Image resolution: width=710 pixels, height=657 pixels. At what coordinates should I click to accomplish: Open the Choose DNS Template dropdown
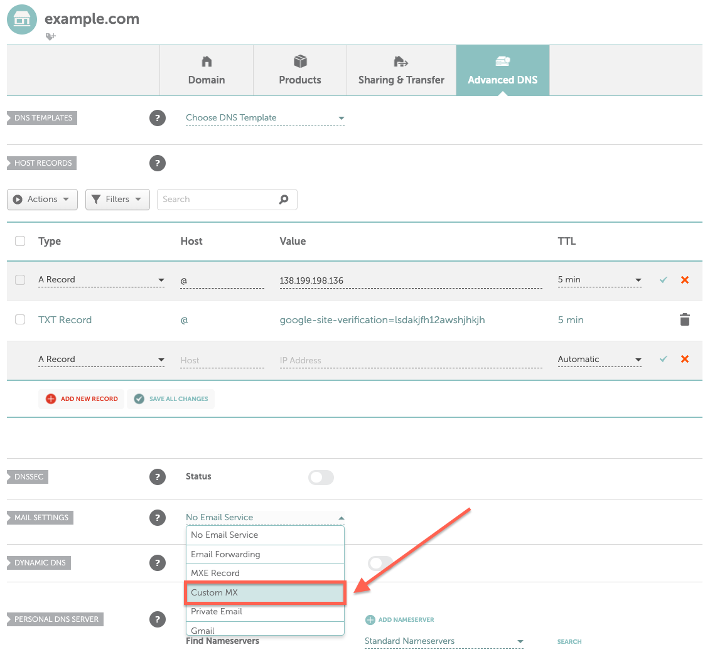click(x=265, y=118)
